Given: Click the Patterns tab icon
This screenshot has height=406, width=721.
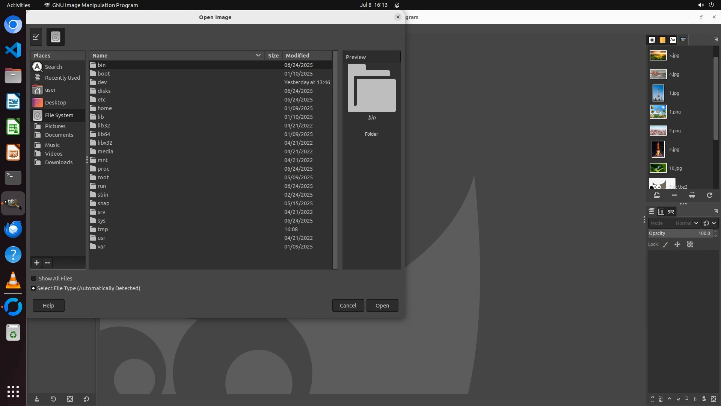Looking at the screenshot, I should pyautogui.click(x=662, y=39).
